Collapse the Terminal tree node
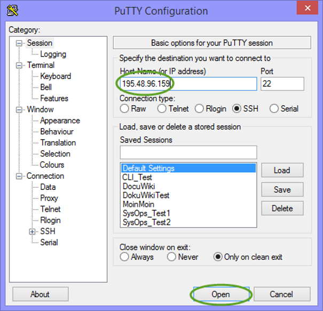 click(x=19, y=66)
